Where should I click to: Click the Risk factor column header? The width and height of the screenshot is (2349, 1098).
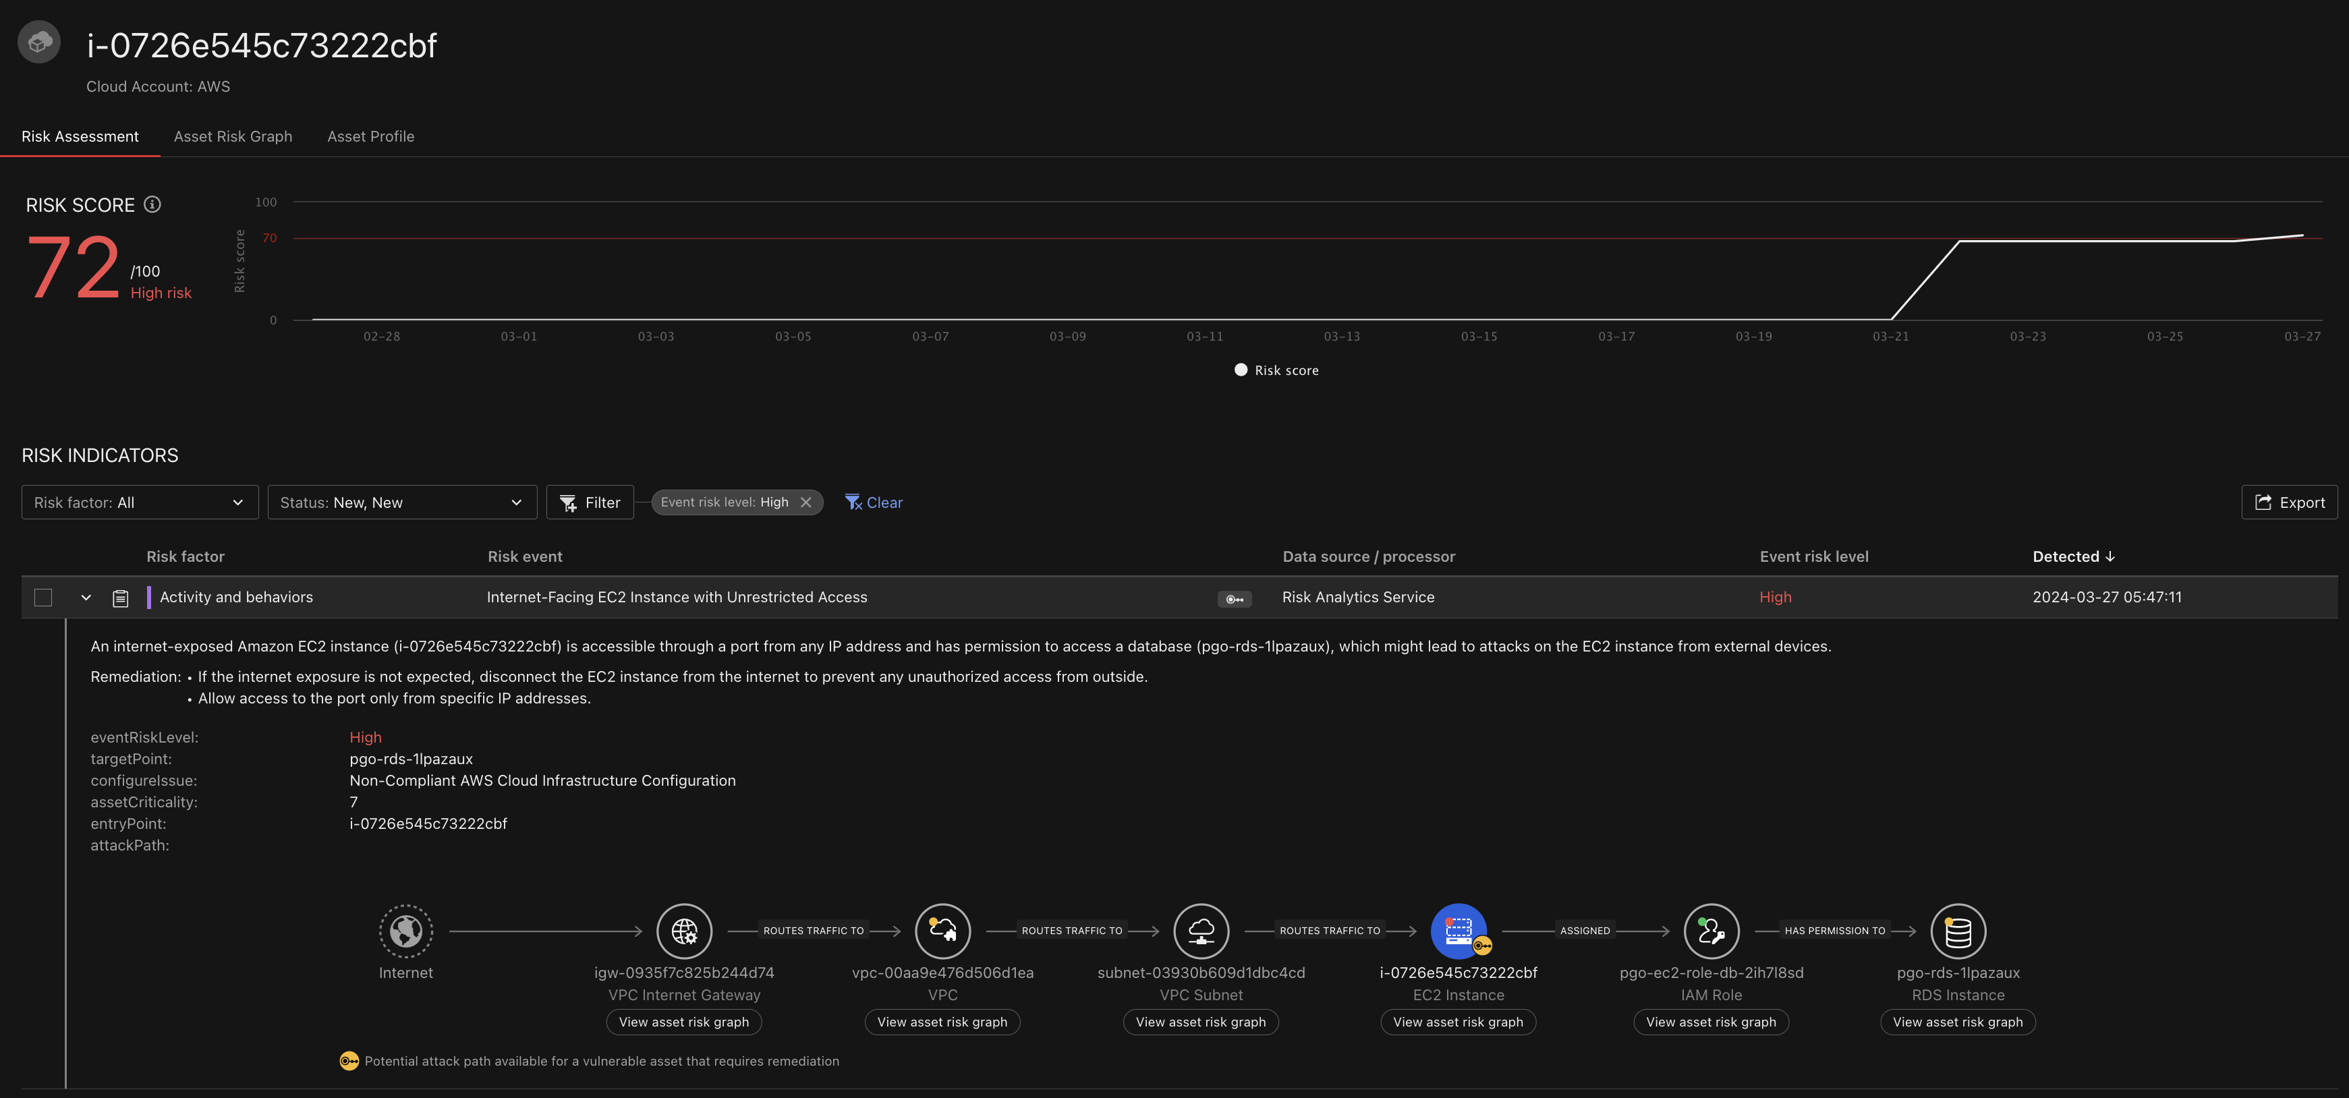tap(185, 556)
